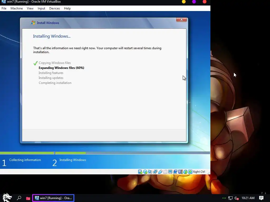Click the CPU virtualization status icon
270x202 pixels.
coord(180,171)
